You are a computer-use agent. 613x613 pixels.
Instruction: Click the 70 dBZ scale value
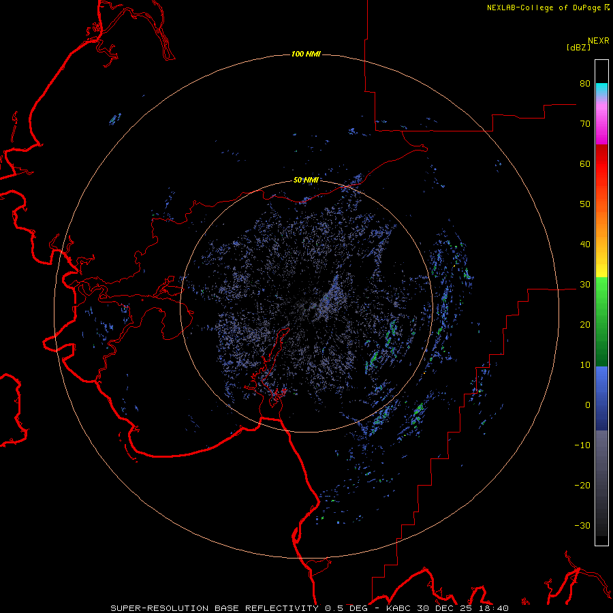click(585, 124)
